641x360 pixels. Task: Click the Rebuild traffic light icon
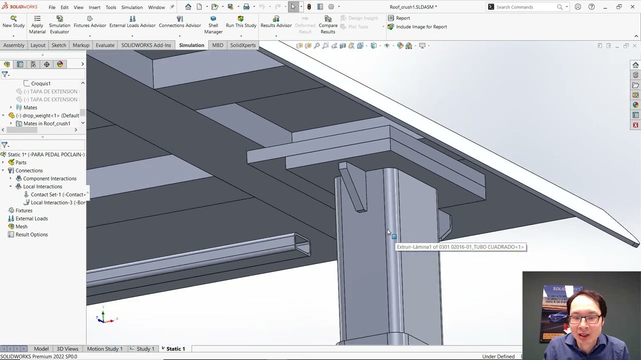(308, 7)
